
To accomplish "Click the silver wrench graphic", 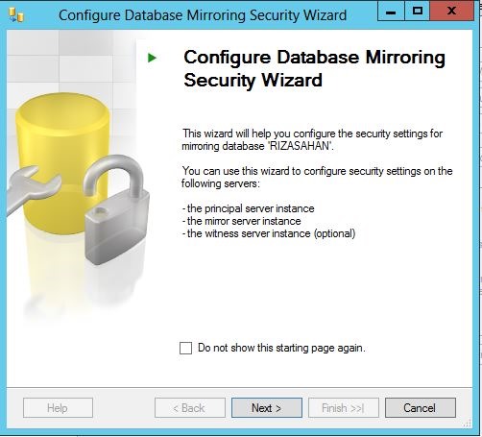I will coord(32,188).
